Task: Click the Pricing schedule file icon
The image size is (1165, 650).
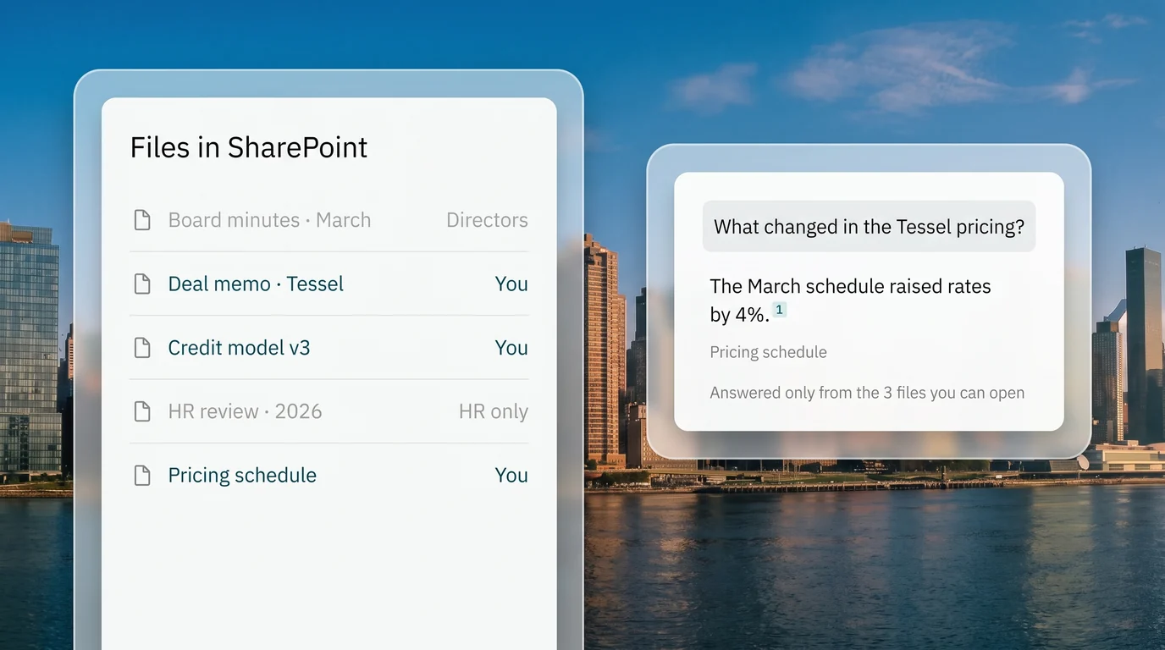Action: (x=142, y=475)
